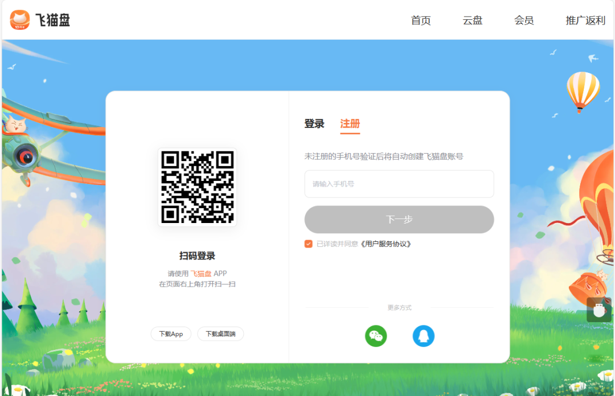Select the 注册 tab

[x=350, y=124]
